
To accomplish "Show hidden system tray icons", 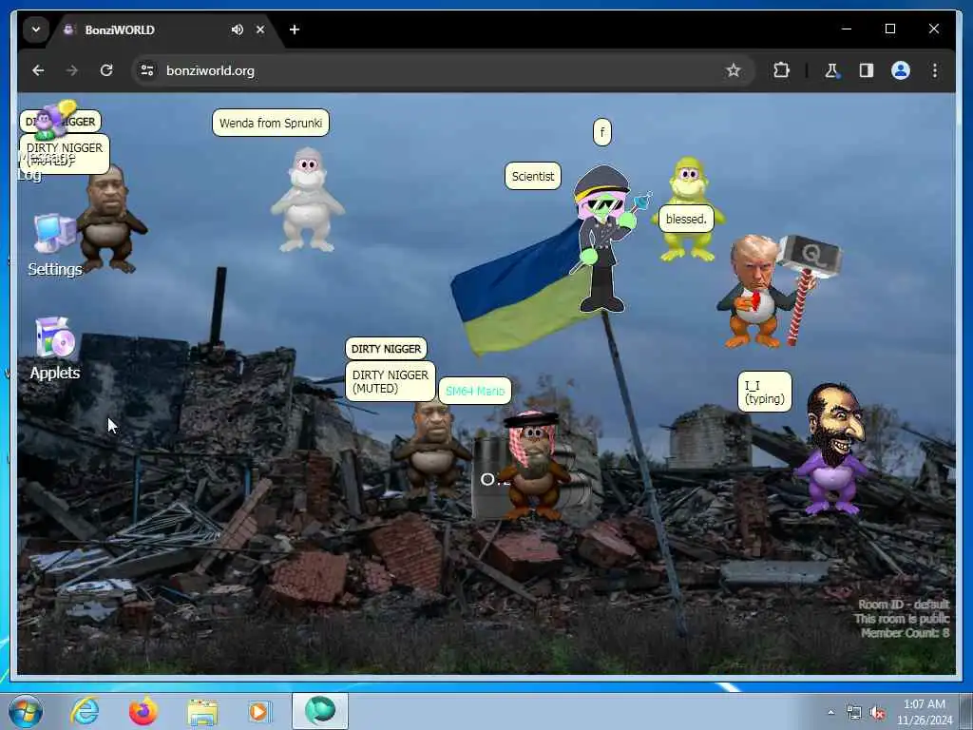I will (x=830, y=713).
